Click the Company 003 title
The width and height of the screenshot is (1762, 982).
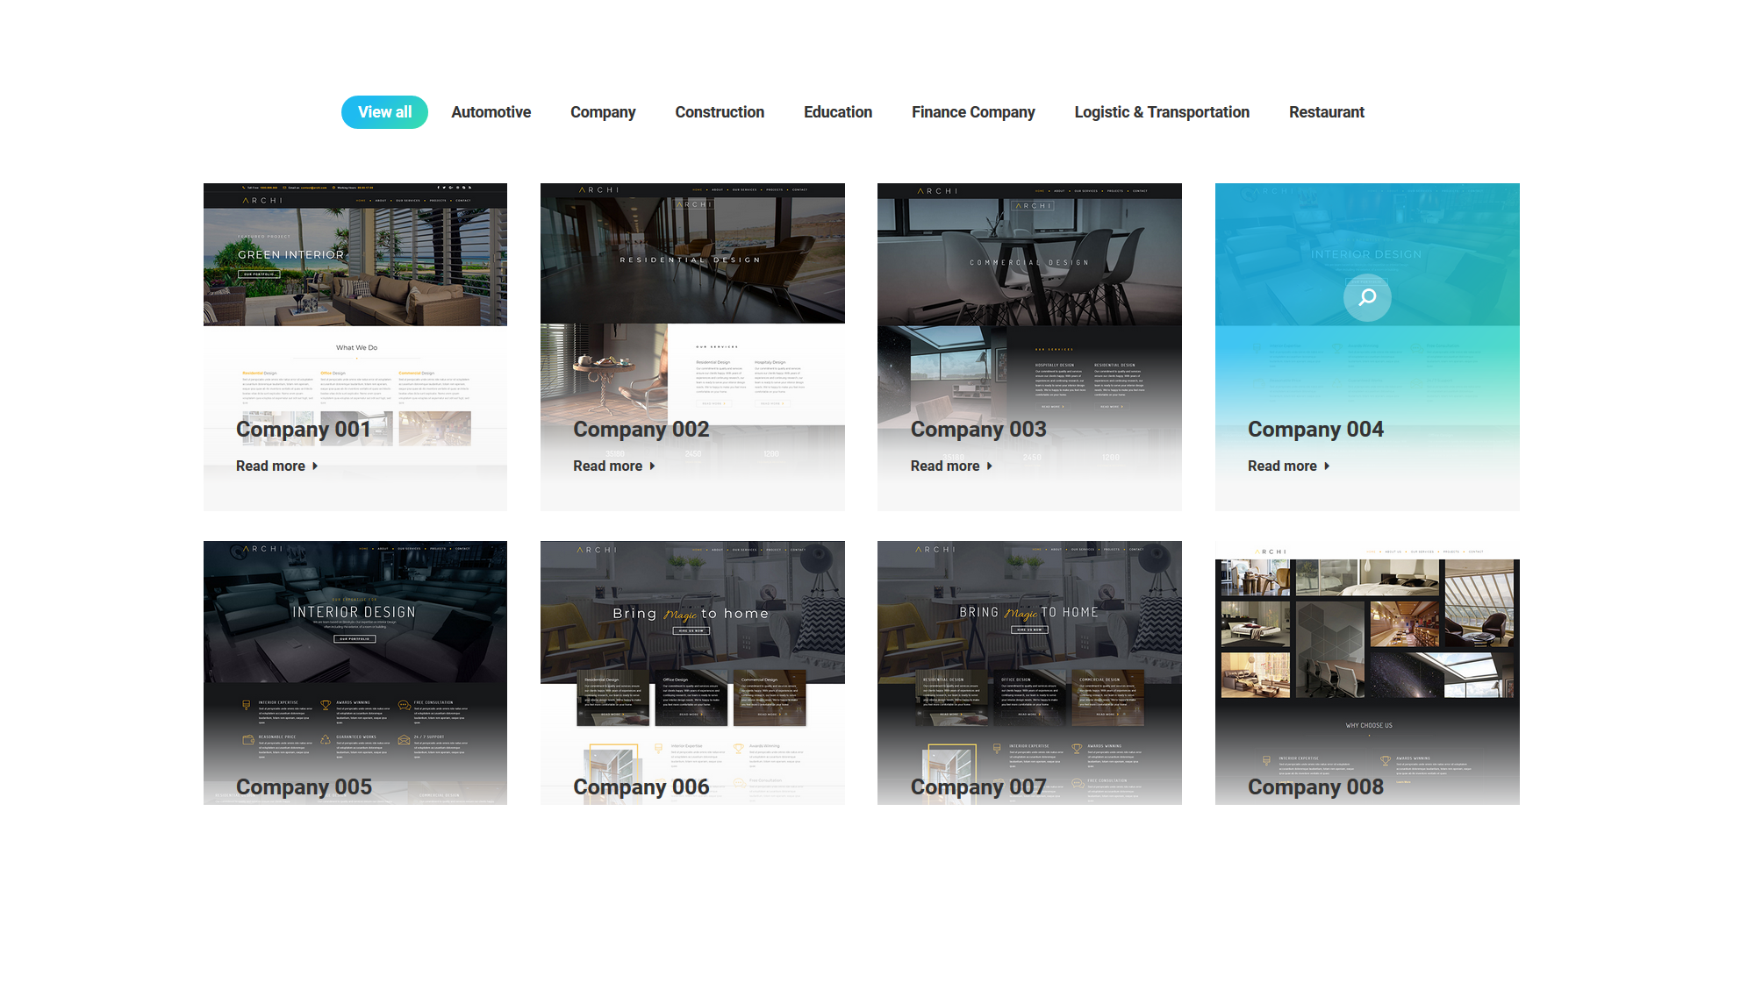coord(978,430)
